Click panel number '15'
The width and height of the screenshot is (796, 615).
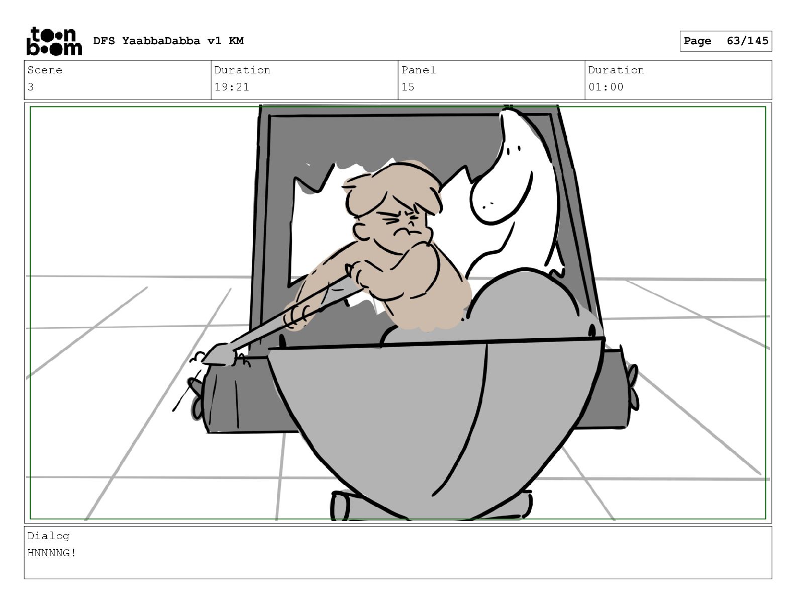(x=408, y=87)
